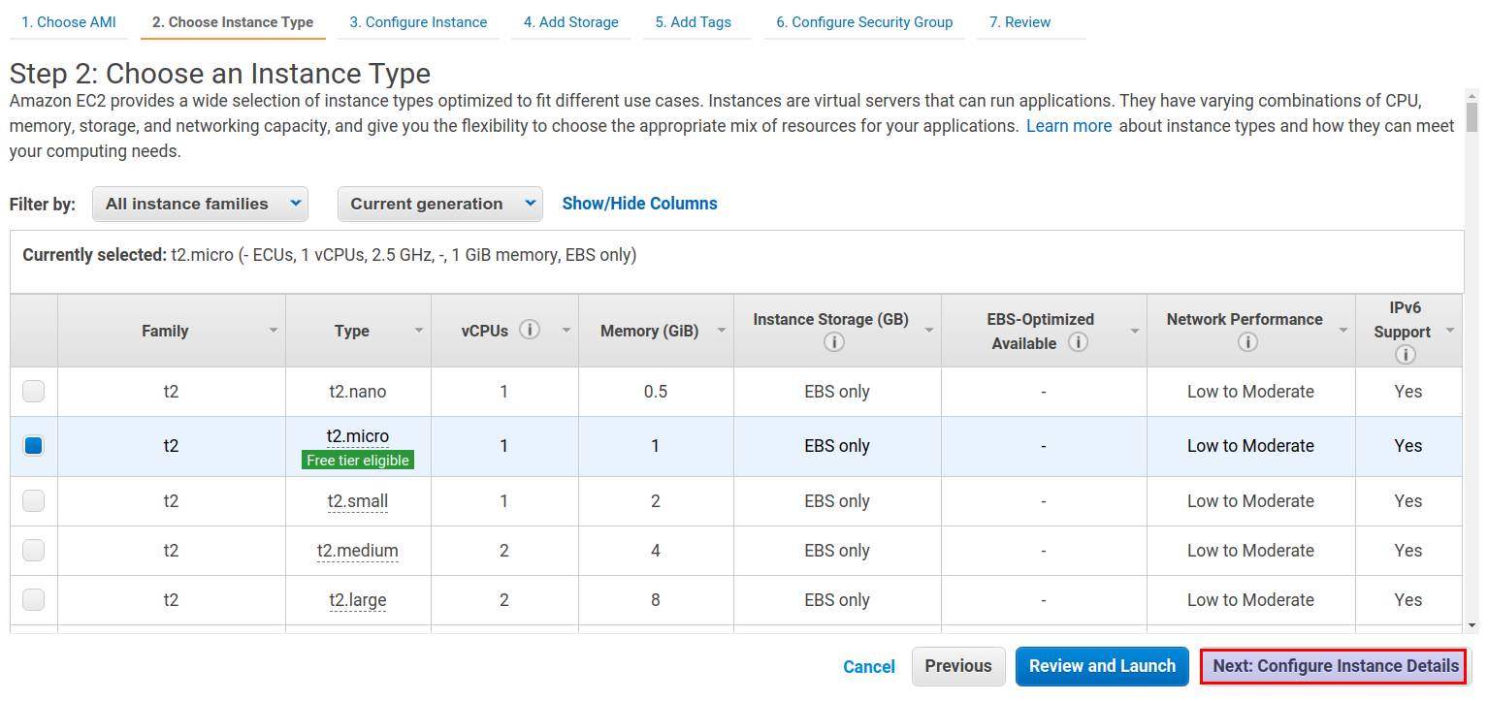1488x701 pixels.
Task: Open Network Performance column sort arrow
Action: pyautogui.click(x=1343, y=331)
